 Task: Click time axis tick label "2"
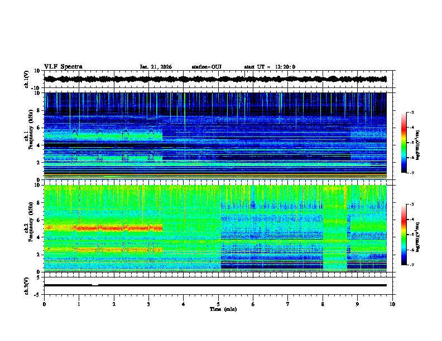[x=114, y=304]
